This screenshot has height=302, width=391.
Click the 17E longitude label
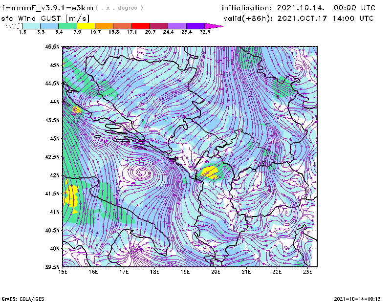(x=124, y=272)
